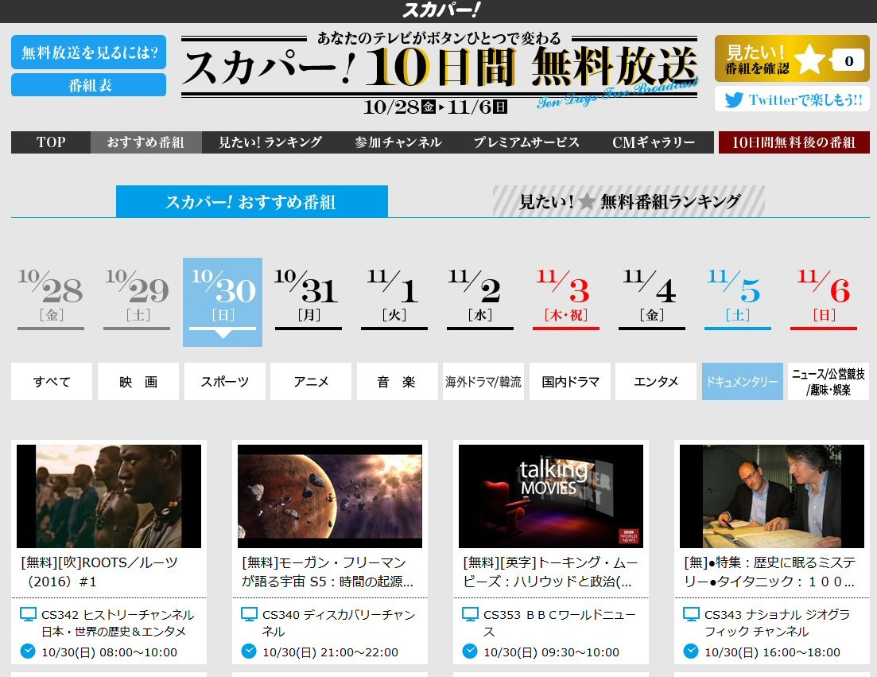877x677 pixels.
Task: Go to TOP in navigation bar
Action: 51,142
